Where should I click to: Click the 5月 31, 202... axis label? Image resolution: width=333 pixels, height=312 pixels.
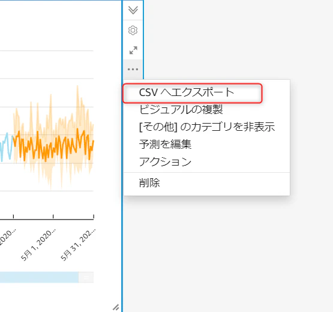point(78,244)
